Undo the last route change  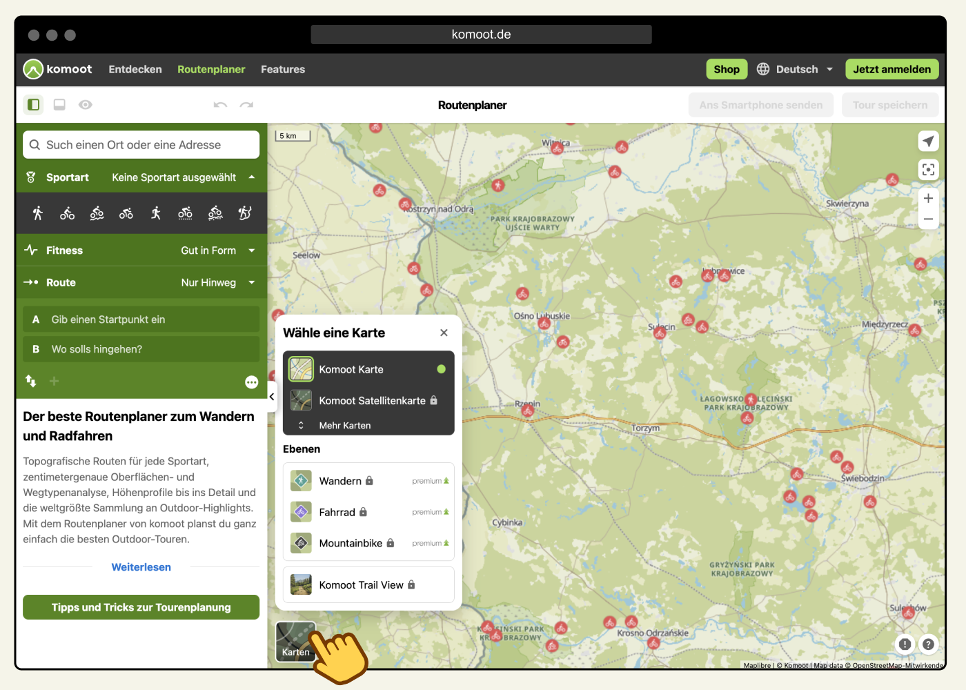click(x=220, y=105)
